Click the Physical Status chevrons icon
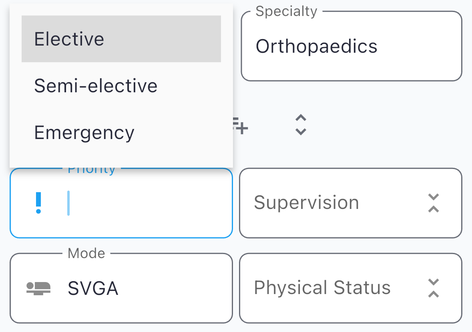 pyautogui.click(x=434, y=288)
